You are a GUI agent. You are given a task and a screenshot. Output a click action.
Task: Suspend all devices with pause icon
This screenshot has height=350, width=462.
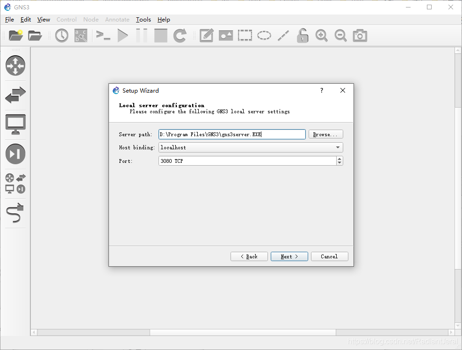(142, 36)
